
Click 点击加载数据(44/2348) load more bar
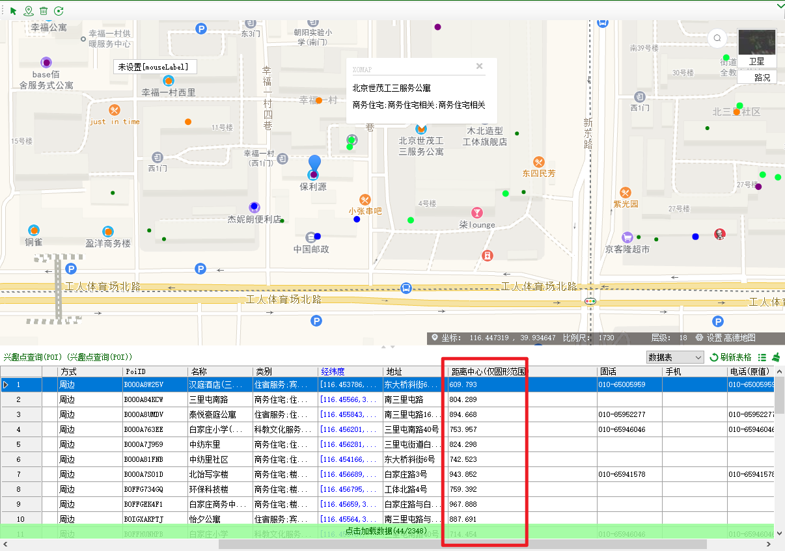click(387, 531)
